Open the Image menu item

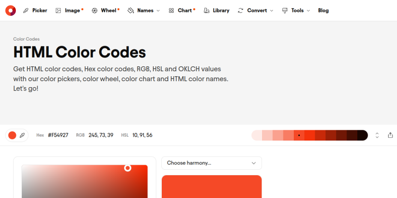tap(72, 10)
